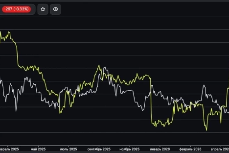Select the июль 2025 axis label

click(x=68, y=149)
